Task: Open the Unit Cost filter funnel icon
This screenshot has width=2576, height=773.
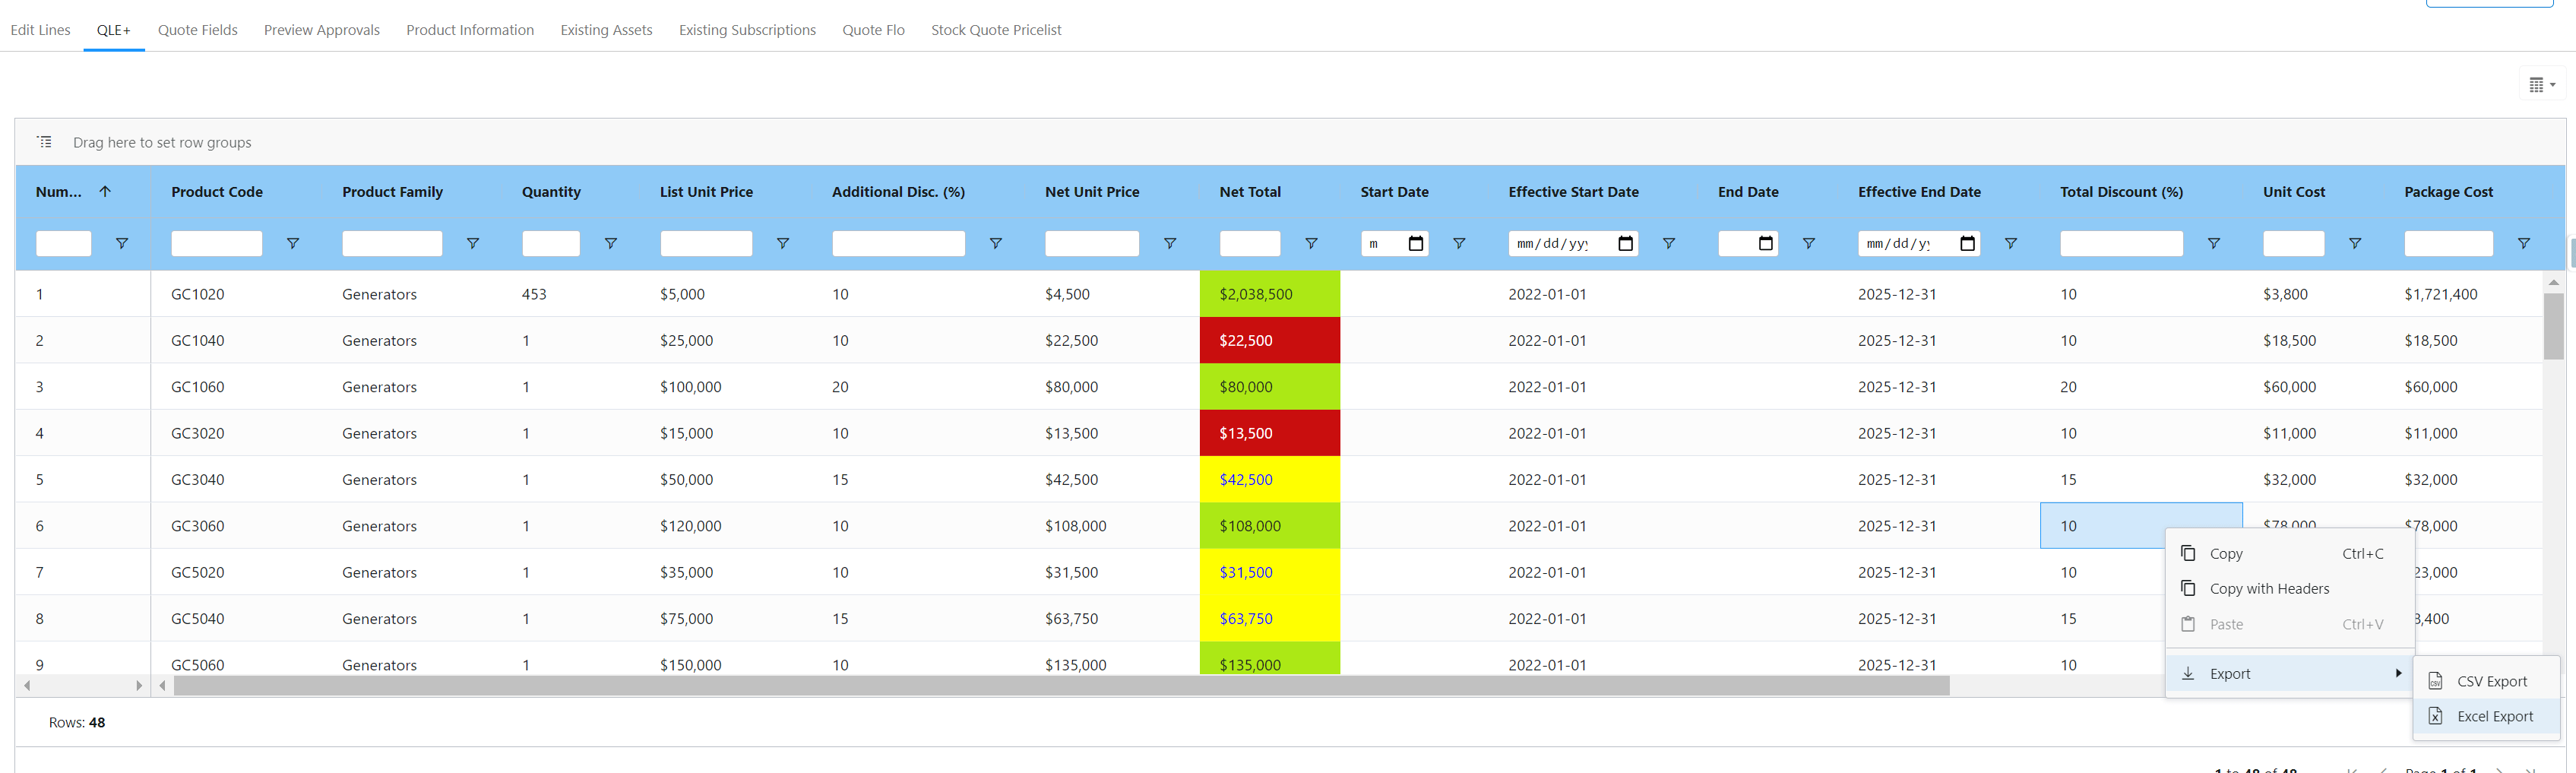Action: click(x=2355, y=243)
